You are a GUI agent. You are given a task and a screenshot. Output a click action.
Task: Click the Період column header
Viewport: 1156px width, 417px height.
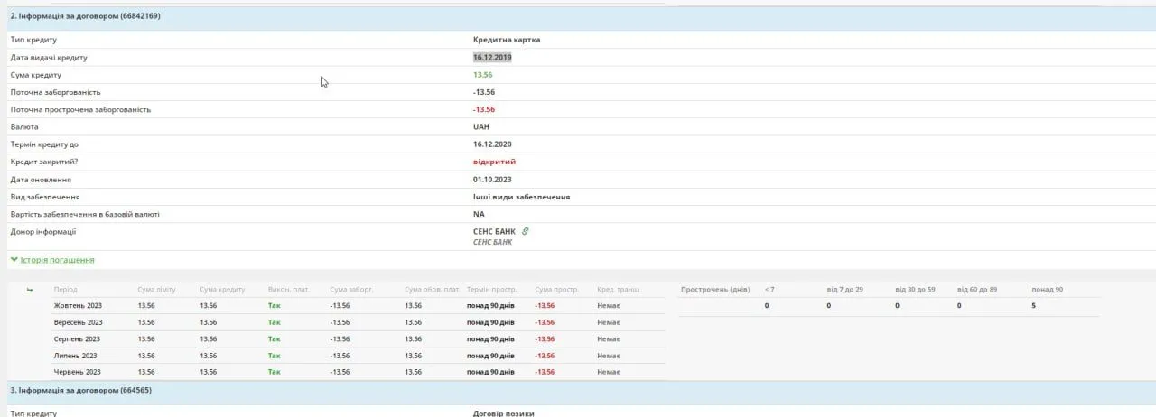(x=65, y=290)
